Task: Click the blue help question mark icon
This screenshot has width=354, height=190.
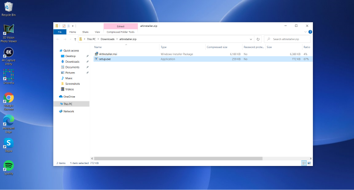Action: coord(310,32)
